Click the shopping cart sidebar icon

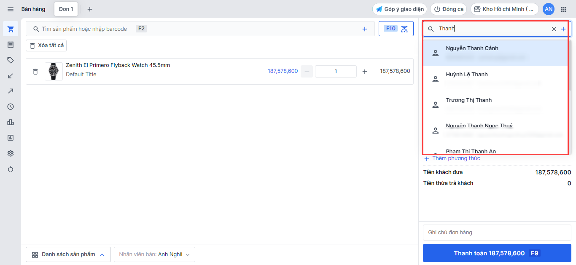(11, 29)
